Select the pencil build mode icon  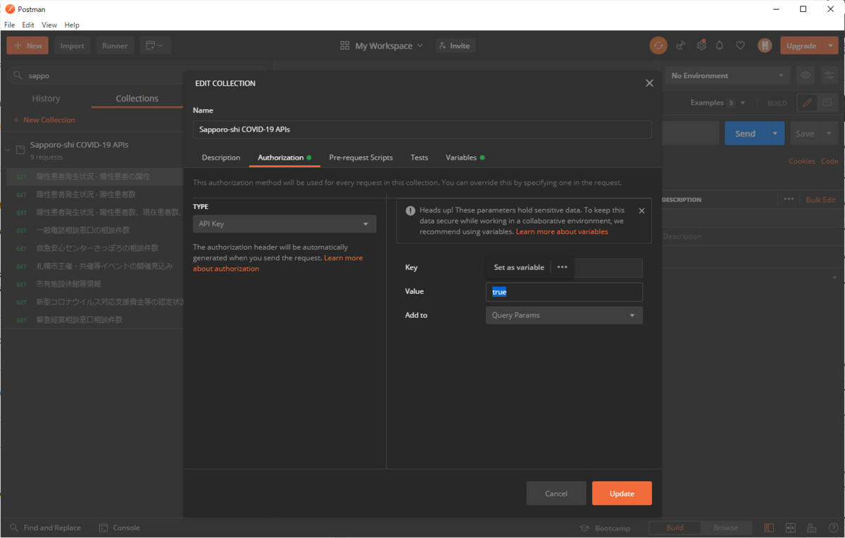pos(807,103)
